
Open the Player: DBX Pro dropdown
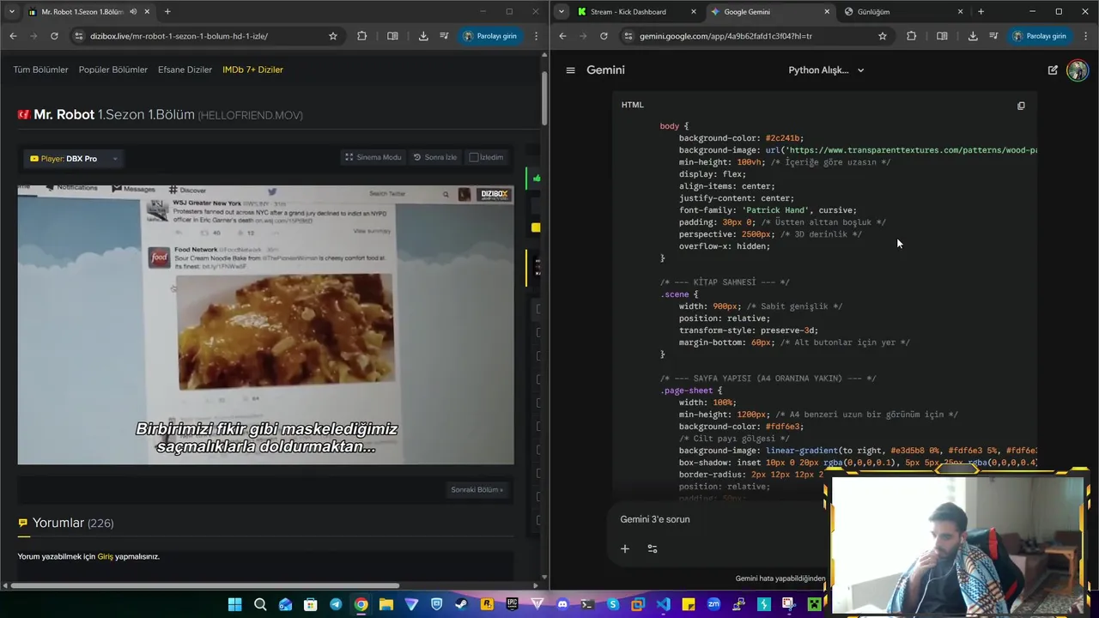coord(74,159)
